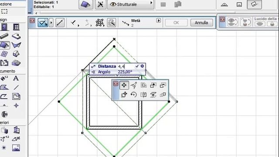Select the Shell tool in toolbox
The width and height of the screenshot is (279, 157).
[16, 45]
